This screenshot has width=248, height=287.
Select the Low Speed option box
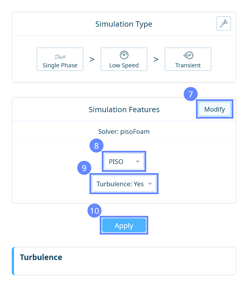click(x=124, y=59)
